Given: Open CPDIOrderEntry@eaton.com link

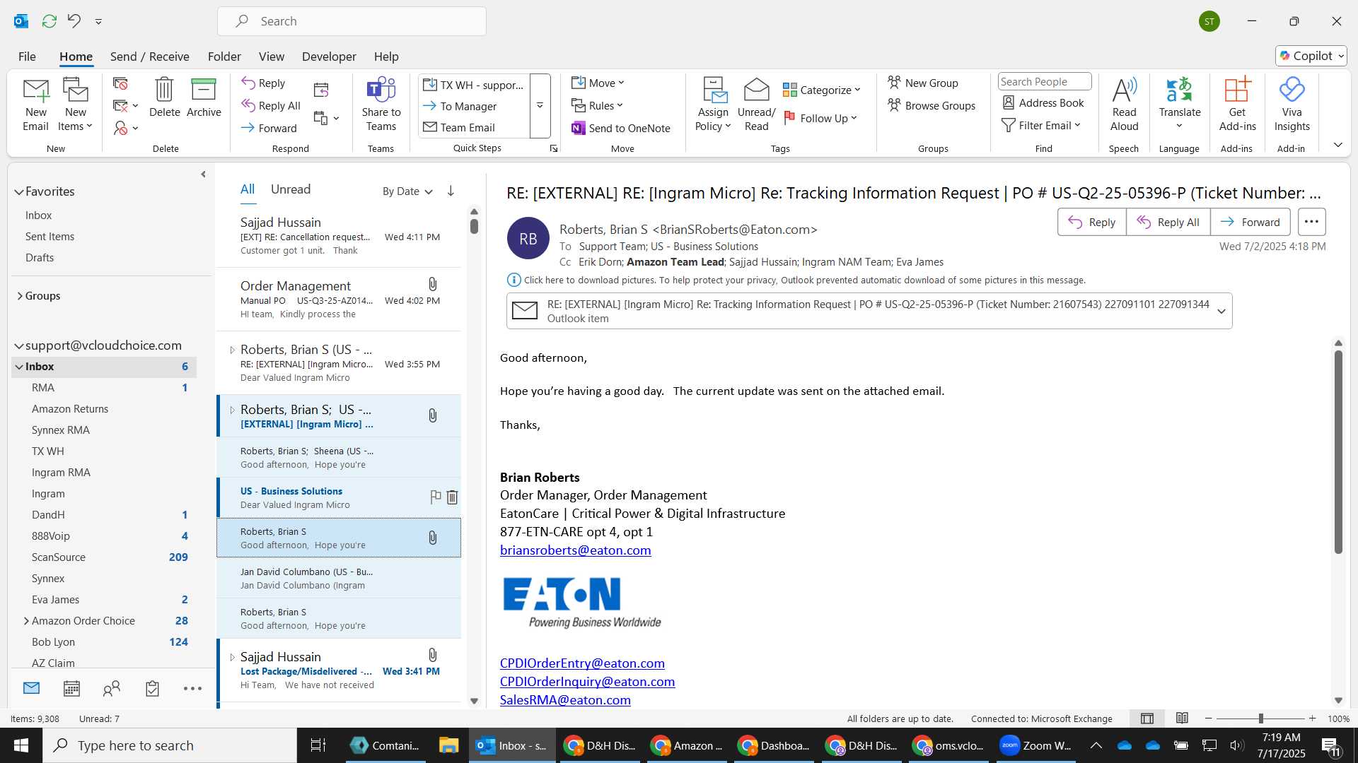Looking at the screenshot, I should point(582,663).
